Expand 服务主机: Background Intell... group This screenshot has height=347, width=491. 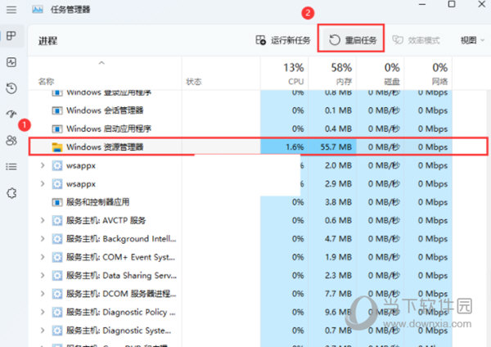43,239
